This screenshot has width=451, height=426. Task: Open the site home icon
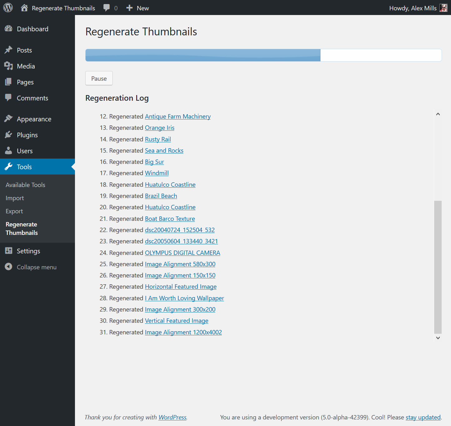[x=24, y=8]
